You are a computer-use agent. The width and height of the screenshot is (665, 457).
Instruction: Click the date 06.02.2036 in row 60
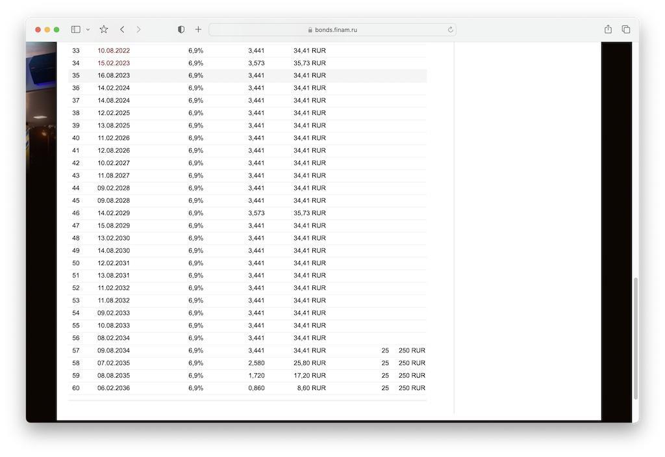114,388
